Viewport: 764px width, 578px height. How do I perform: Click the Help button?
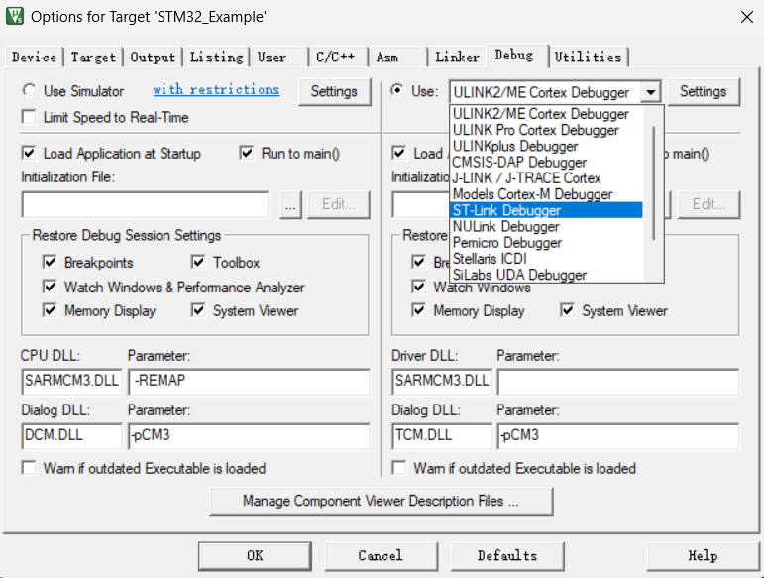click(x=704, y=555)
